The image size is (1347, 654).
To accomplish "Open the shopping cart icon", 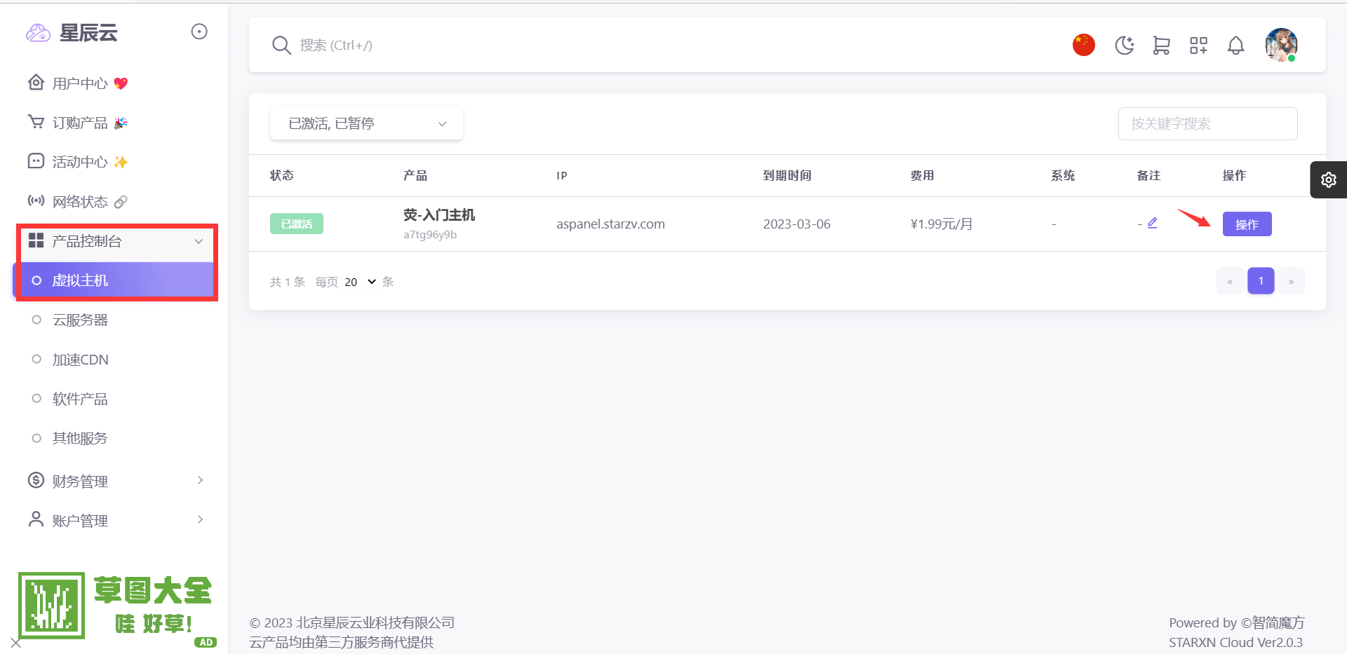I will 1161,46.
